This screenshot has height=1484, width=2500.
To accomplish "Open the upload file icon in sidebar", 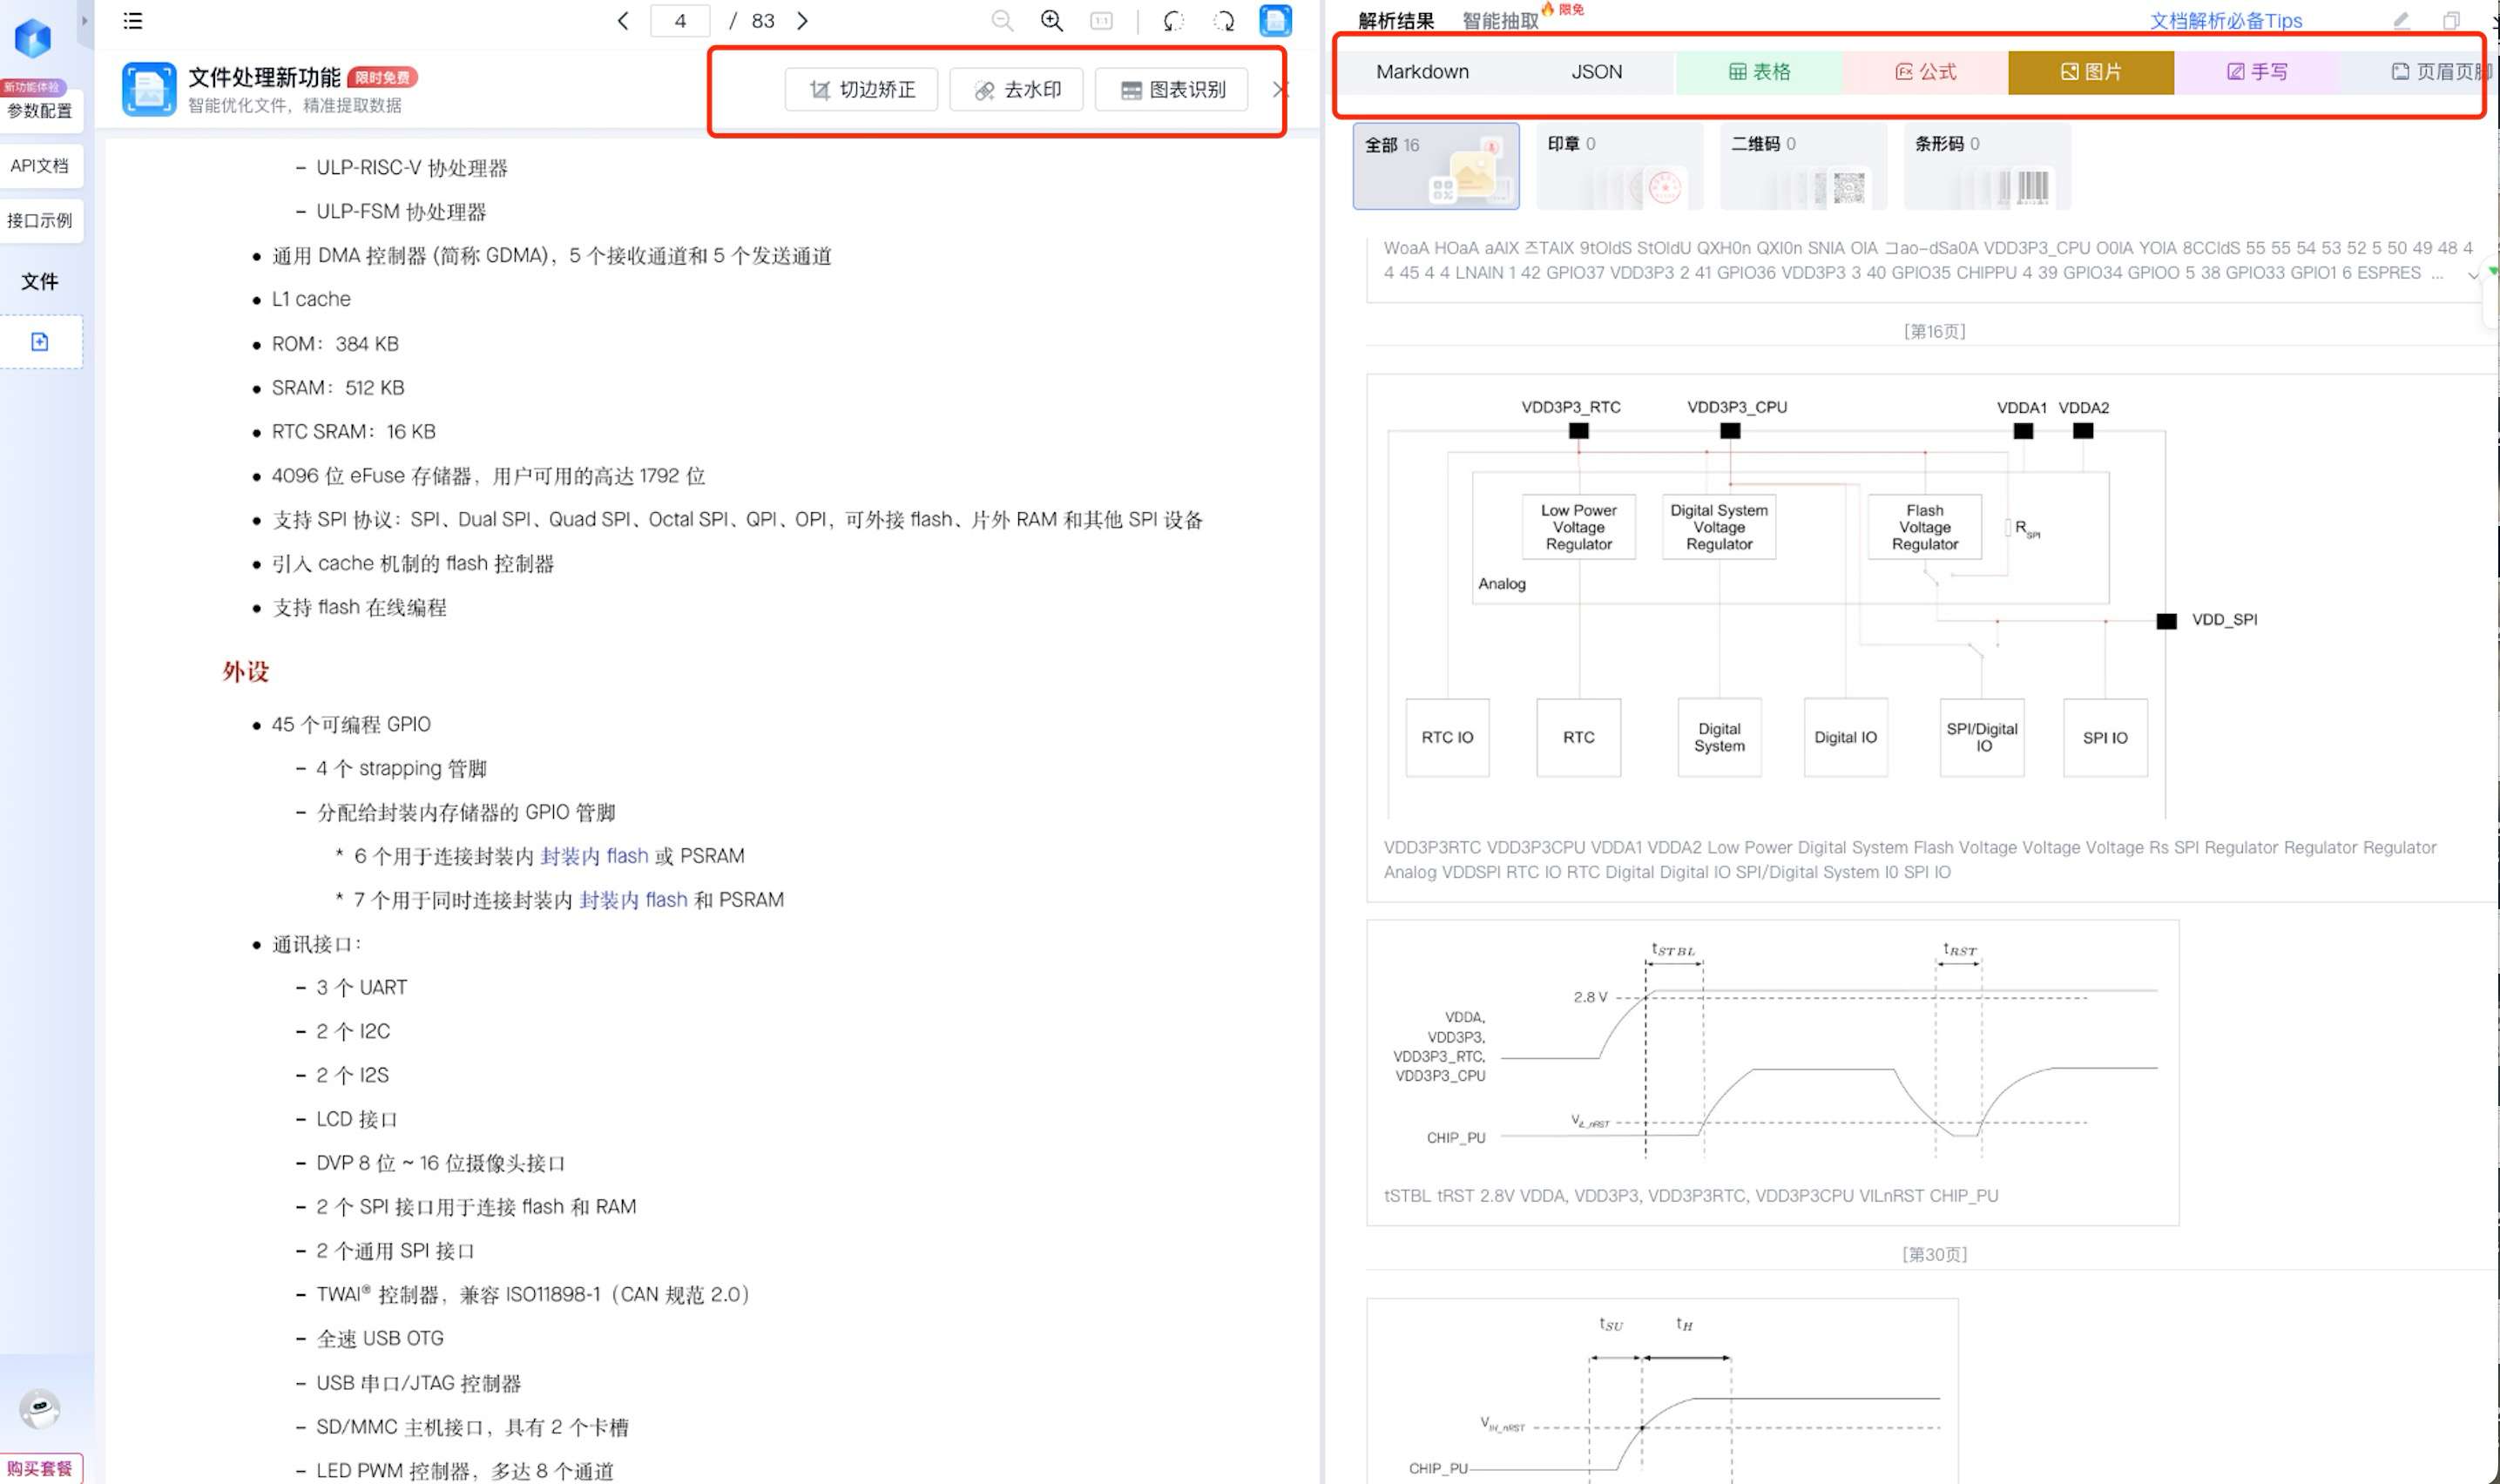I will click(x=40, y=342).
